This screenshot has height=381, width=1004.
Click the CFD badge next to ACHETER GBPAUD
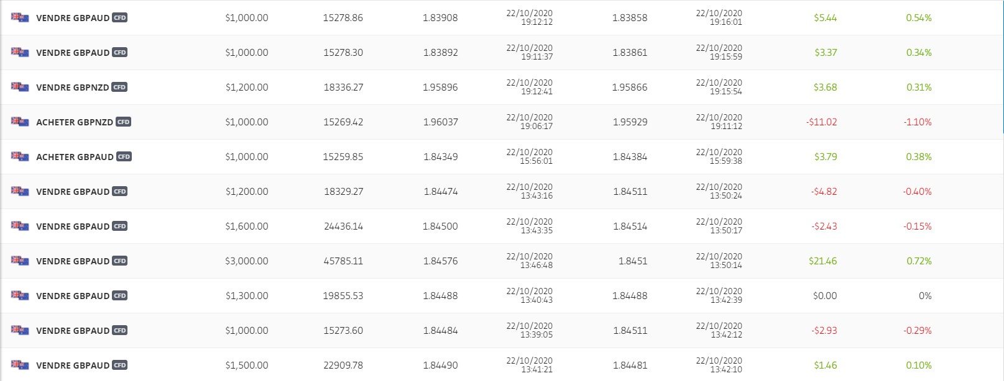click(x=124, y=157)
